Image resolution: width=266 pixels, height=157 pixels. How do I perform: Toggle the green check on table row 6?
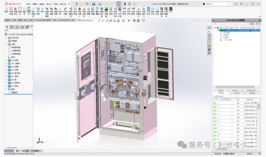click(x=215, y=121)
